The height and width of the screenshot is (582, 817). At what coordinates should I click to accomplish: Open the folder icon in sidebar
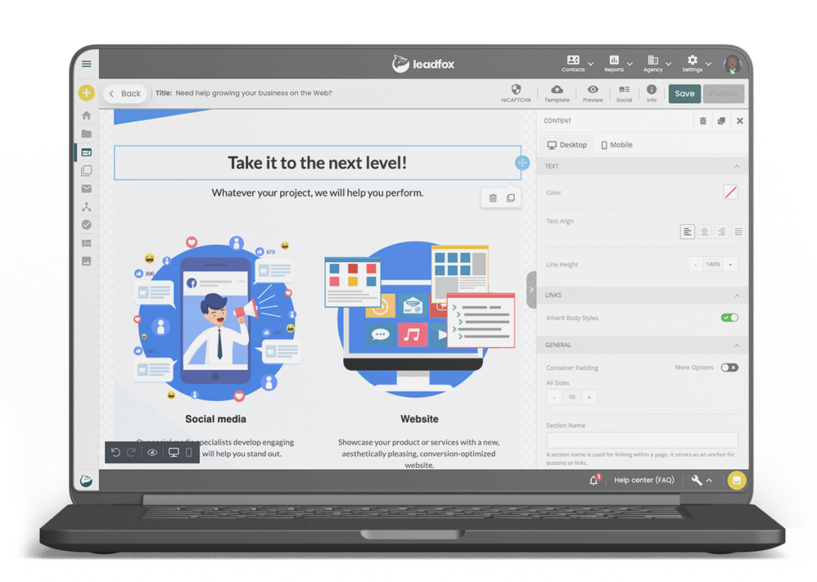87,134
